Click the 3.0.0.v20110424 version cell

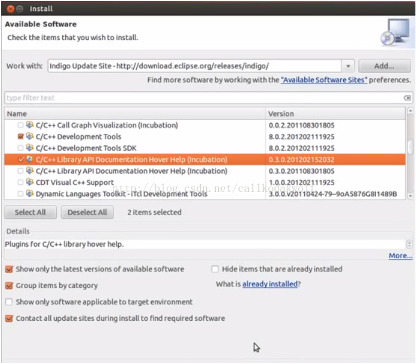[333, 194]
